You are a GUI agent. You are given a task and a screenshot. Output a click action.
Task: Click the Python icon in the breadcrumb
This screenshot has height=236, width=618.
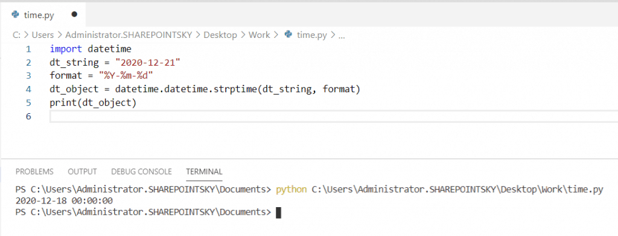[x=288, y=34]
